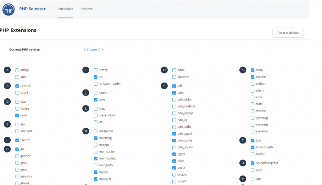This screenshot has height=185, width=322.
Task: Click the Reset to default button
Action: click(288, 32)
